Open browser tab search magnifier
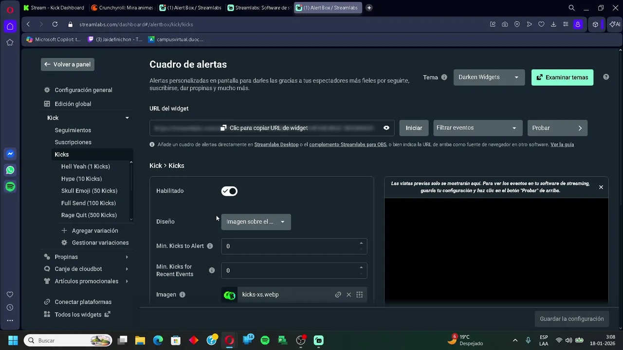The height and width of the screenshot is (350, 623). tap(572, 8)
